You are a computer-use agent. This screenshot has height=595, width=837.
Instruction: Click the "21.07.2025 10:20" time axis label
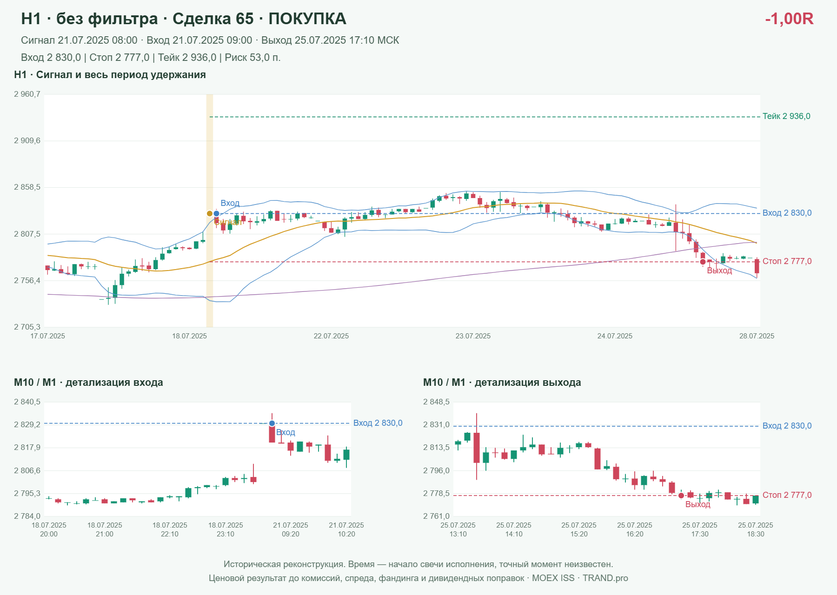click(x=346, y=529)
